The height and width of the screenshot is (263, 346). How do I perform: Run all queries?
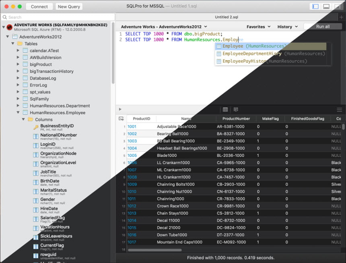[x=323, y=27]
